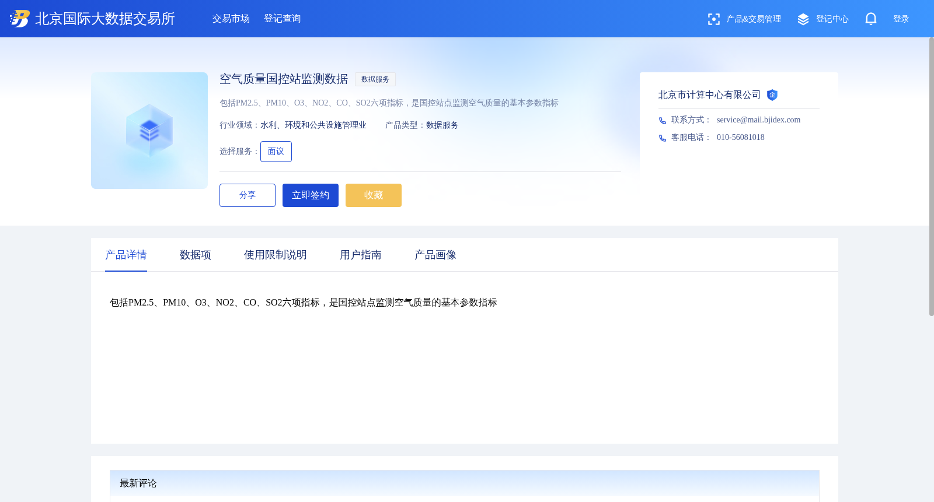Switch to the 产品详情 tab
Viewport: 934px width, 502px height.
pyautogui.click(x=126, y=255)
